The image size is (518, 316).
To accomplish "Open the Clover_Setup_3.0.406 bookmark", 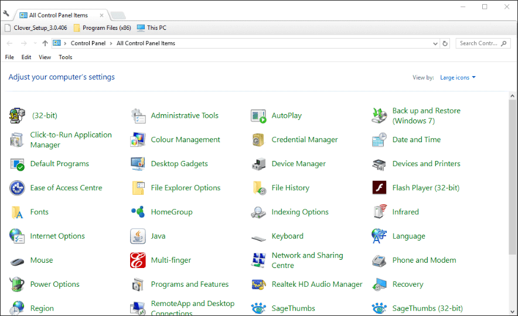I will click(36, 28).
